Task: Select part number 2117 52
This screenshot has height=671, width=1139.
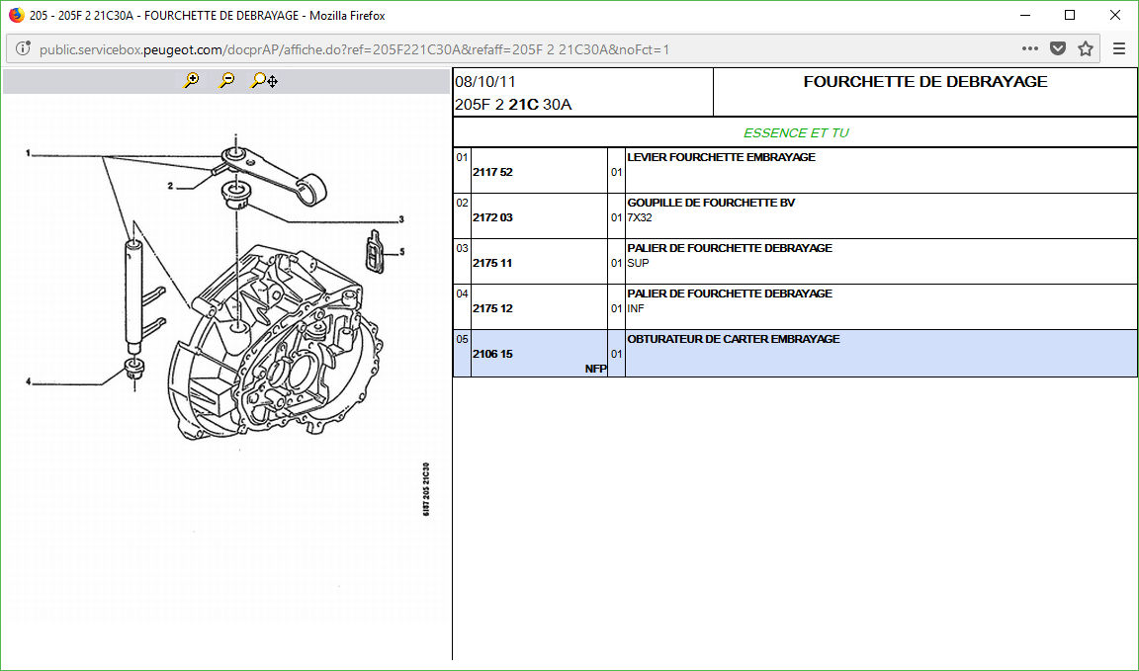Action: [x=492, y=172]
